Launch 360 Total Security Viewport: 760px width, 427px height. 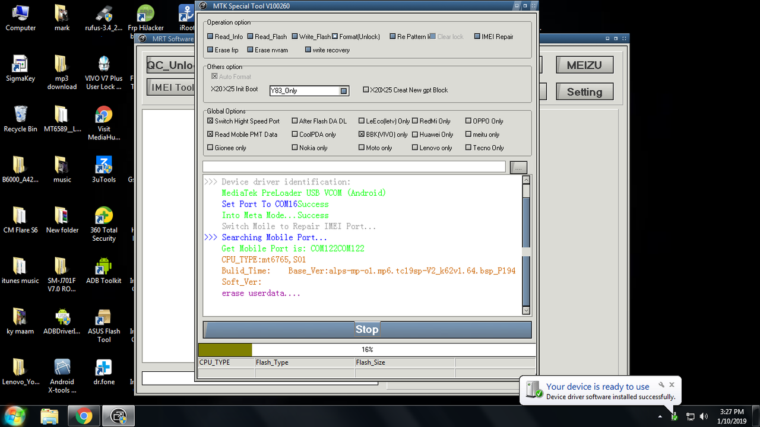(x=104, y=224)
